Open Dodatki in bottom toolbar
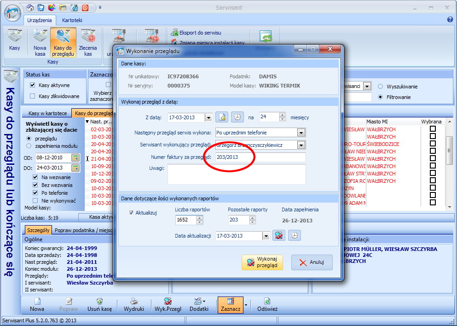Viewport: 457px width, 326px height. 199,305
